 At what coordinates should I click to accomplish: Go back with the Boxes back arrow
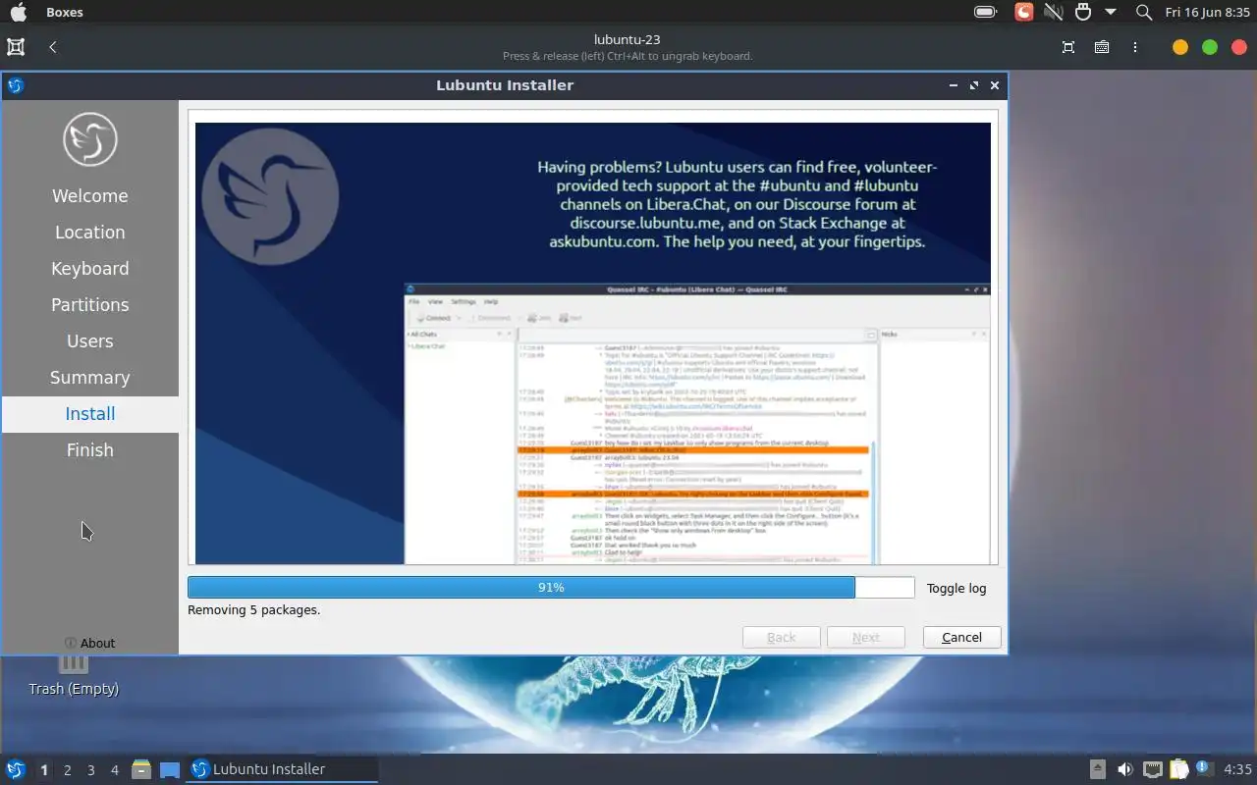point(53,46)
